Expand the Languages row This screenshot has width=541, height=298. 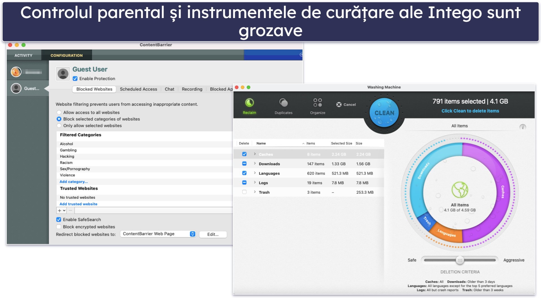click(255, 173)
